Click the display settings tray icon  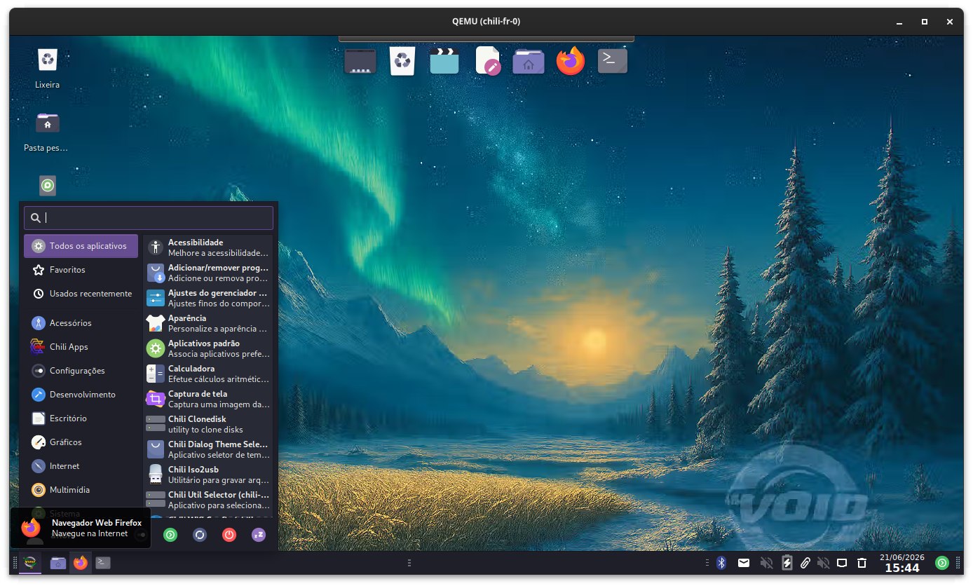(x=843, y=563)
